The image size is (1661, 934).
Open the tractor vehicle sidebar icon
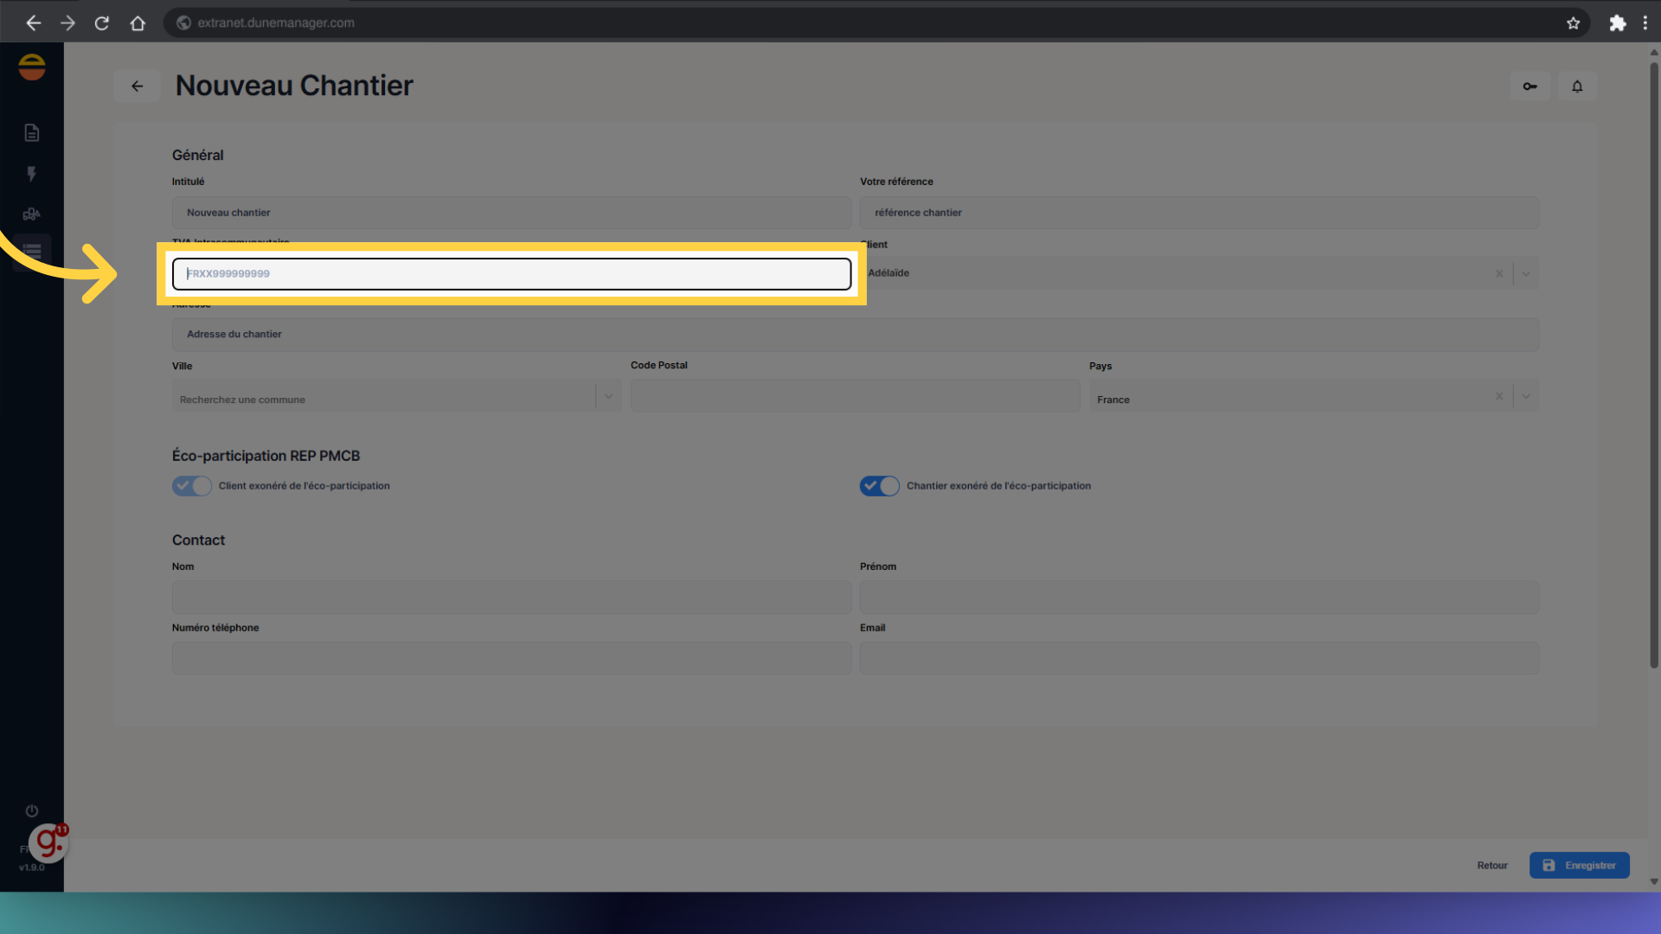[32, 214]
